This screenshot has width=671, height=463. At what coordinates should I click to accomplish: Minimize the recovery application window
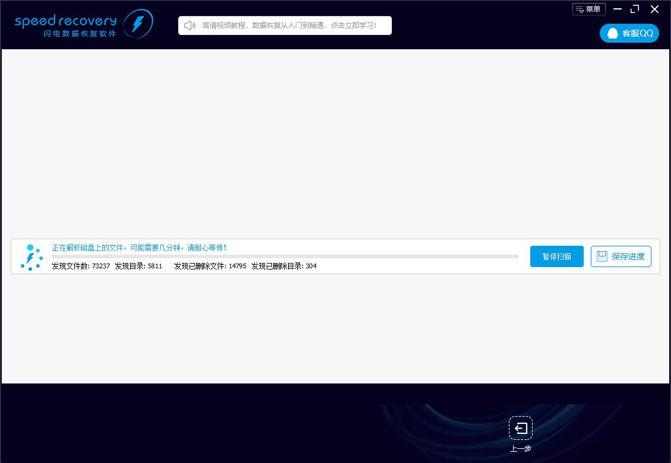[x=618, y=9]
